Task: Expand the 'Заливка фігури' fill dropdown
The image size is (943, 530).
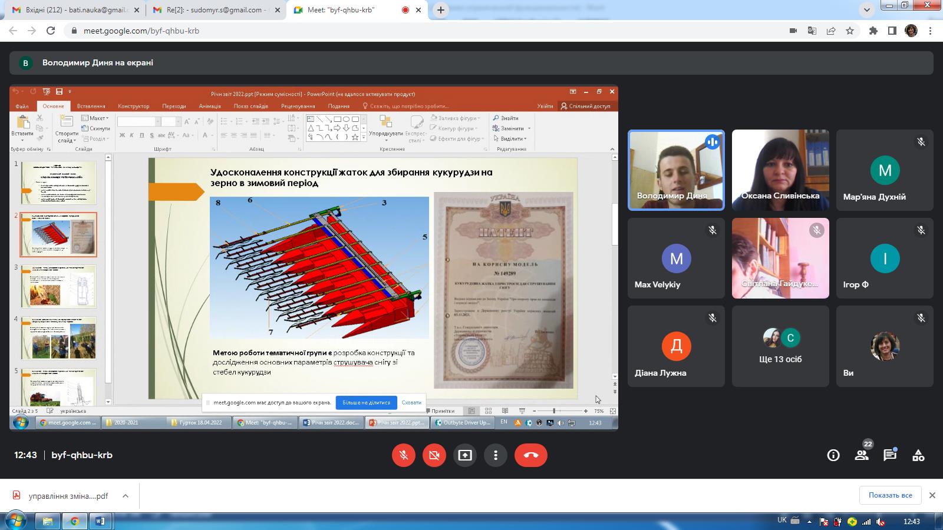Action: point(456,118)
